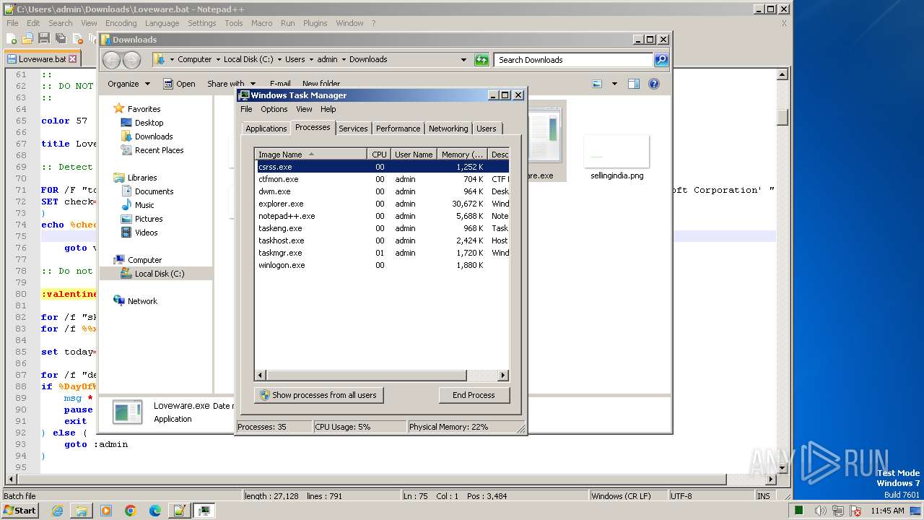The width and height of the screenshot is (924, 520).
Task: Sort processes by Image Name column
Action: [x=311, y=155]
